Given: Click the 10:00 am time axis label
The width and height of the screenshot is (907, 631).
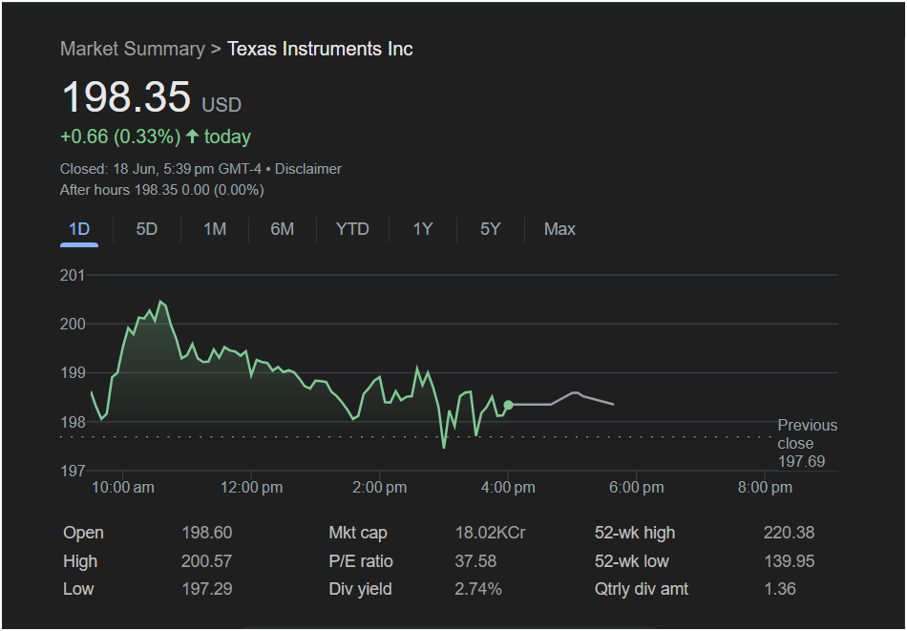Looking at the screenshot, I should pyautogui.click(x=123, y=488).
